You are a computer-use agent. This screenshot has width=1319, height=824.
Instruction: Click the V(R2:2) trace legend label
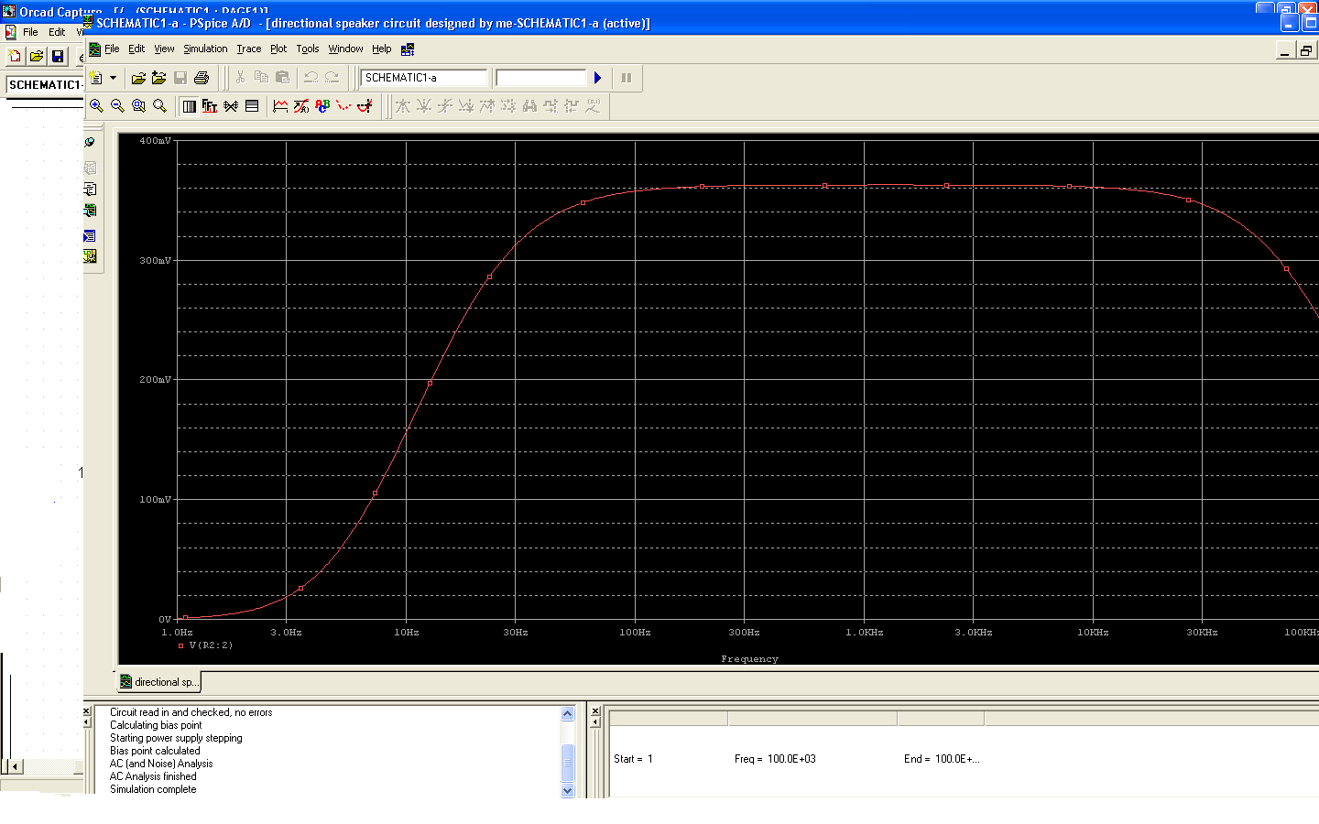pyautogui.click(x=211, y=645)
